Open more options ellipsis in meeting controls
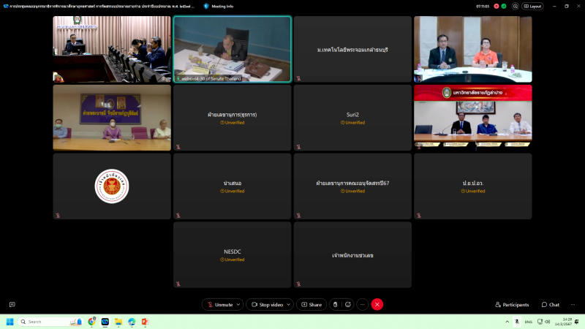The height and width of the screenshot is (329, 585). 362,304
